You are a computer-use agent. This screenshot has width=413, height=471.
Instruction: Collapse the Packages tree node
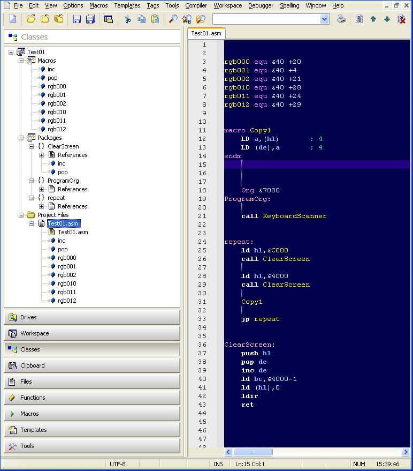21,138
